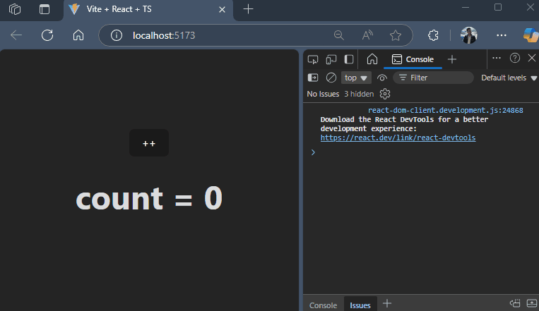
Task: Click the count = 0 heading
Action: [x=149, y=198]
